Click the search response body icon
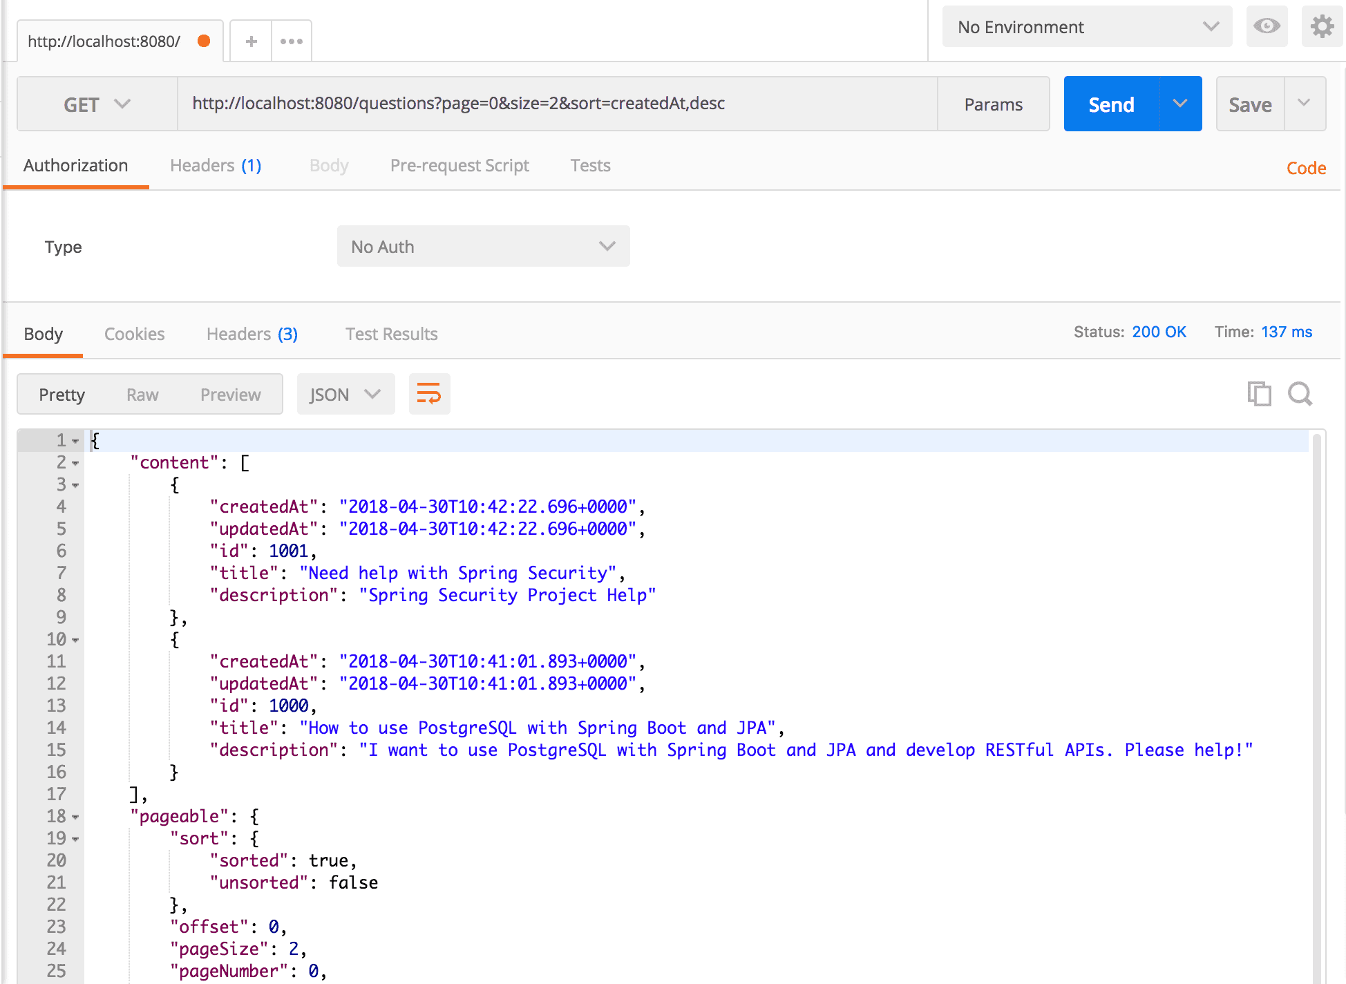 1299,394
